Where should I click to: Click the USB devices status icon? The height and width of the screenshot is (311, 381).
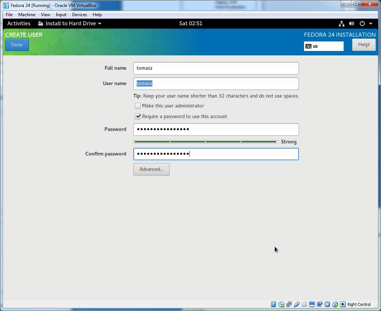(x=296, y=304)
